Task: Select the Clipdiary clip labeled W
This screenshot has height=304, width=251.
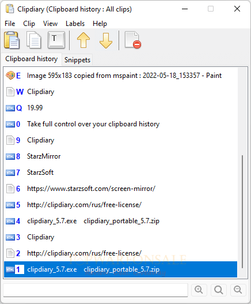Action: [x=120, y=92]
